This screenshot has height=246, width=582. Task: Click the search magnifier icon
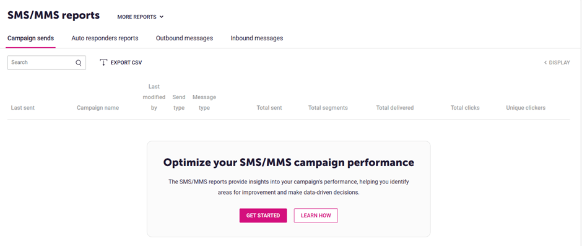(x=78, y=63)
